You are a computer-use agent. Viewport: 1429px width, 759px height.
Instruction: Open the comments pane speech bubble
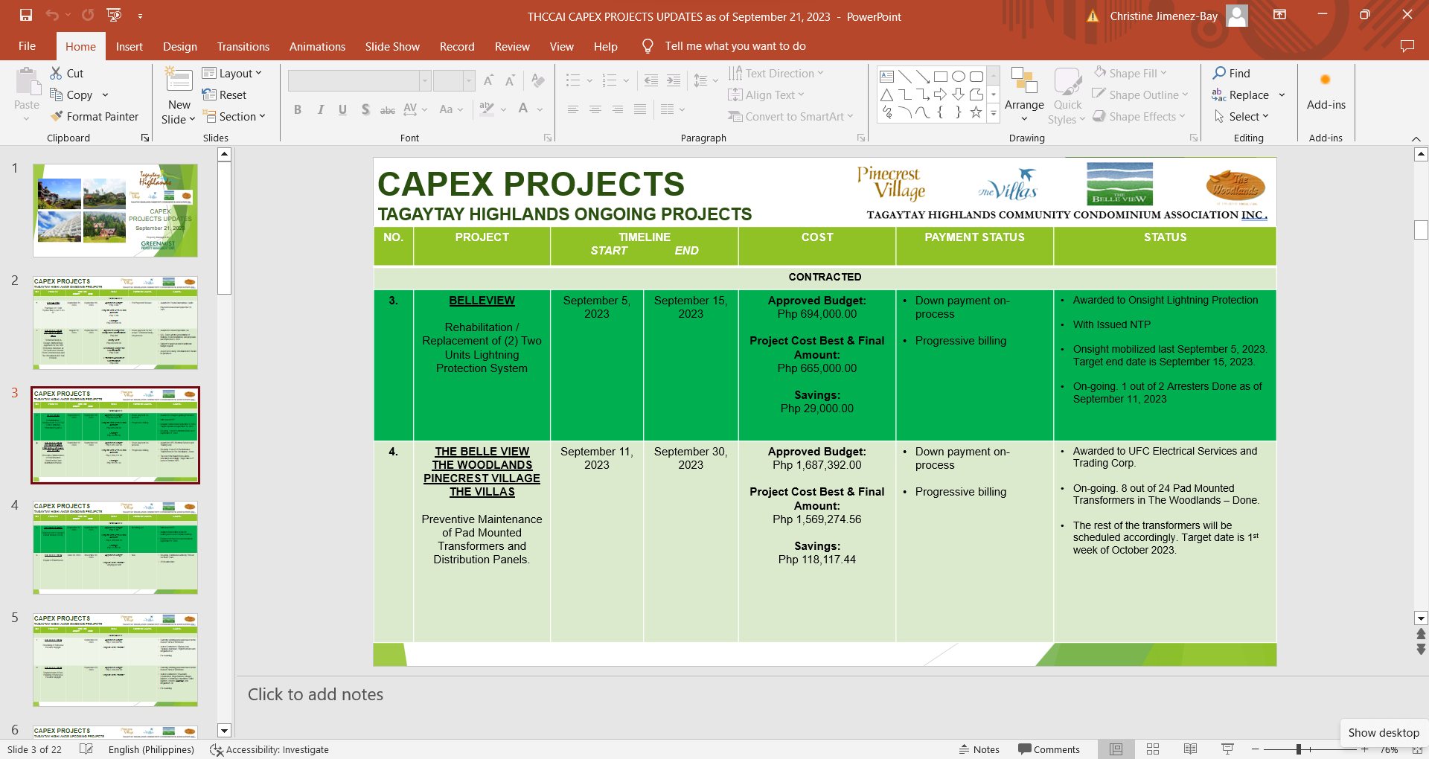pyautogui.click(x=1407, y=46)
